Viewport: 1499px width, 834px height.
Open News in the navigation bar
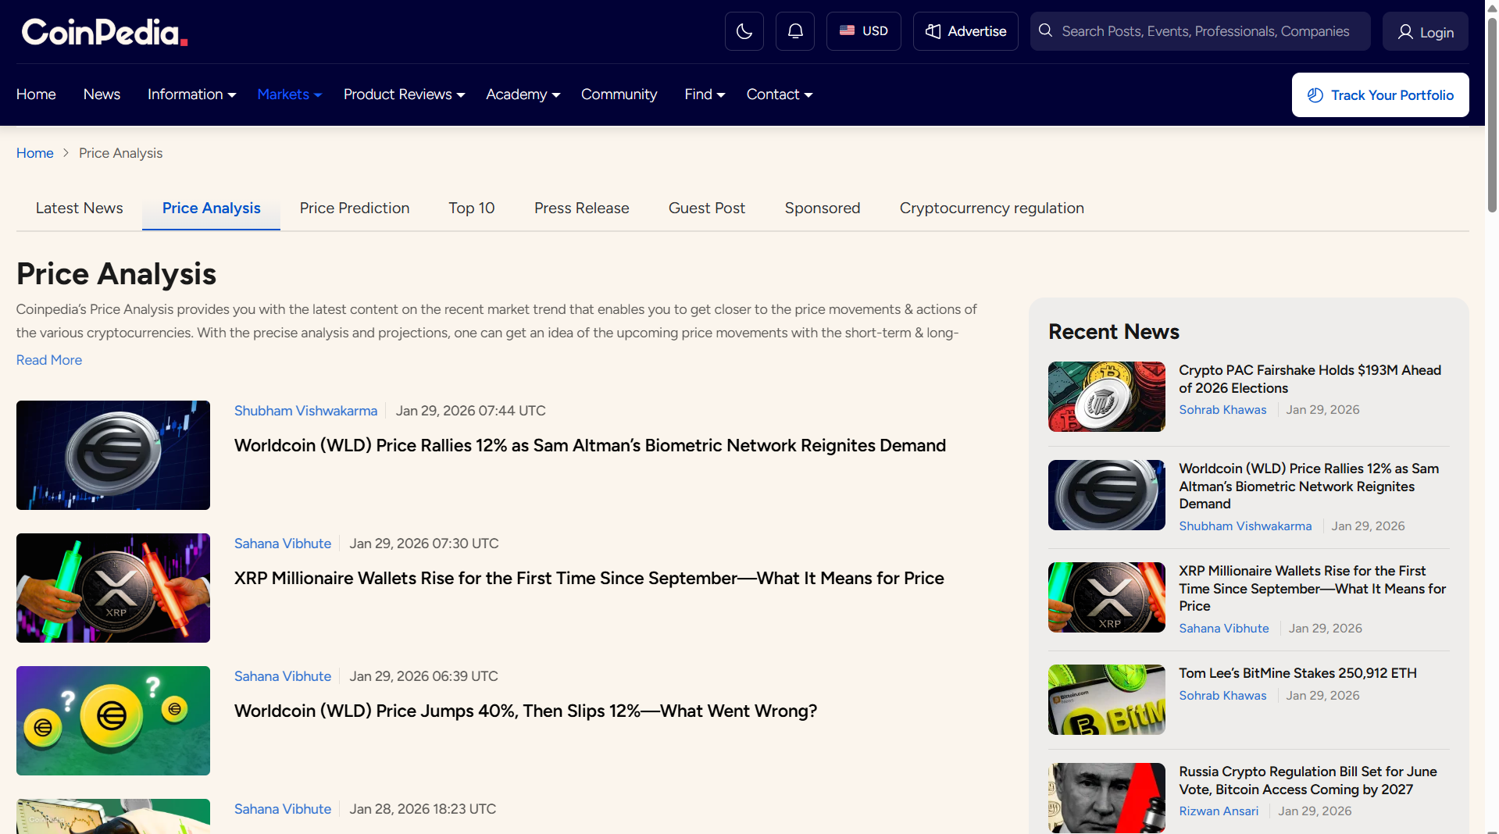coord(102,94)
